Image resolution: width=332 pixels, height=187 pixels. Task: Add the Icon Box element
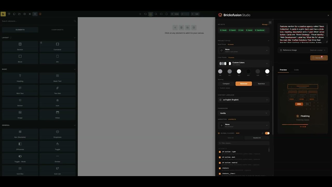click(x=20, y=170)
